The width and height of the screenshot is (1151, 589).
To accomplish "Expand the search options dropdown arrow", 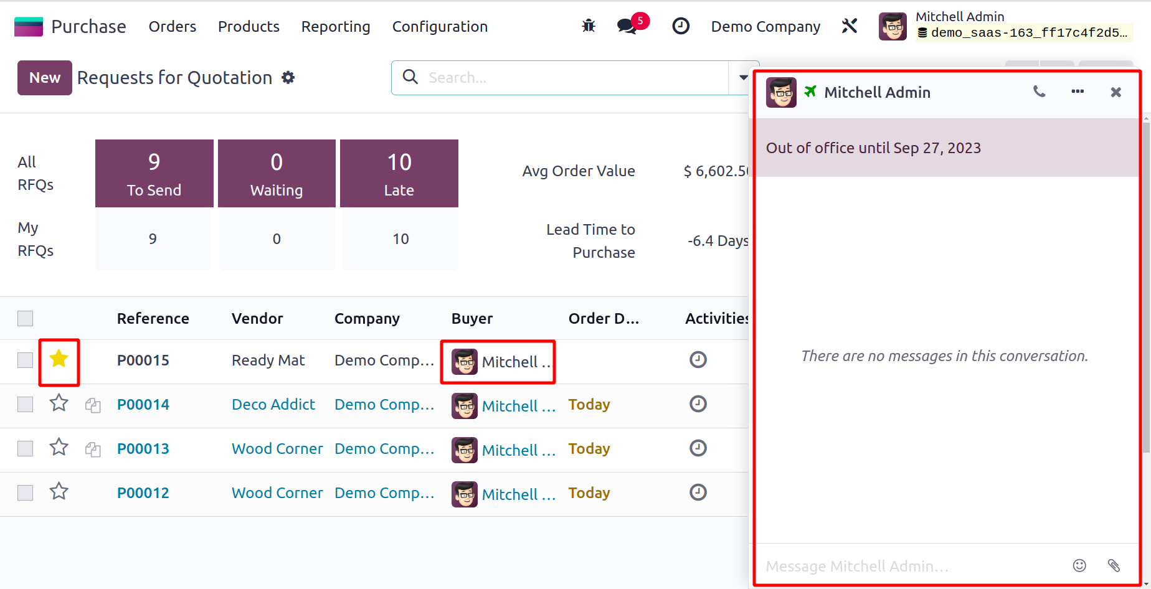I will (743, 78).
